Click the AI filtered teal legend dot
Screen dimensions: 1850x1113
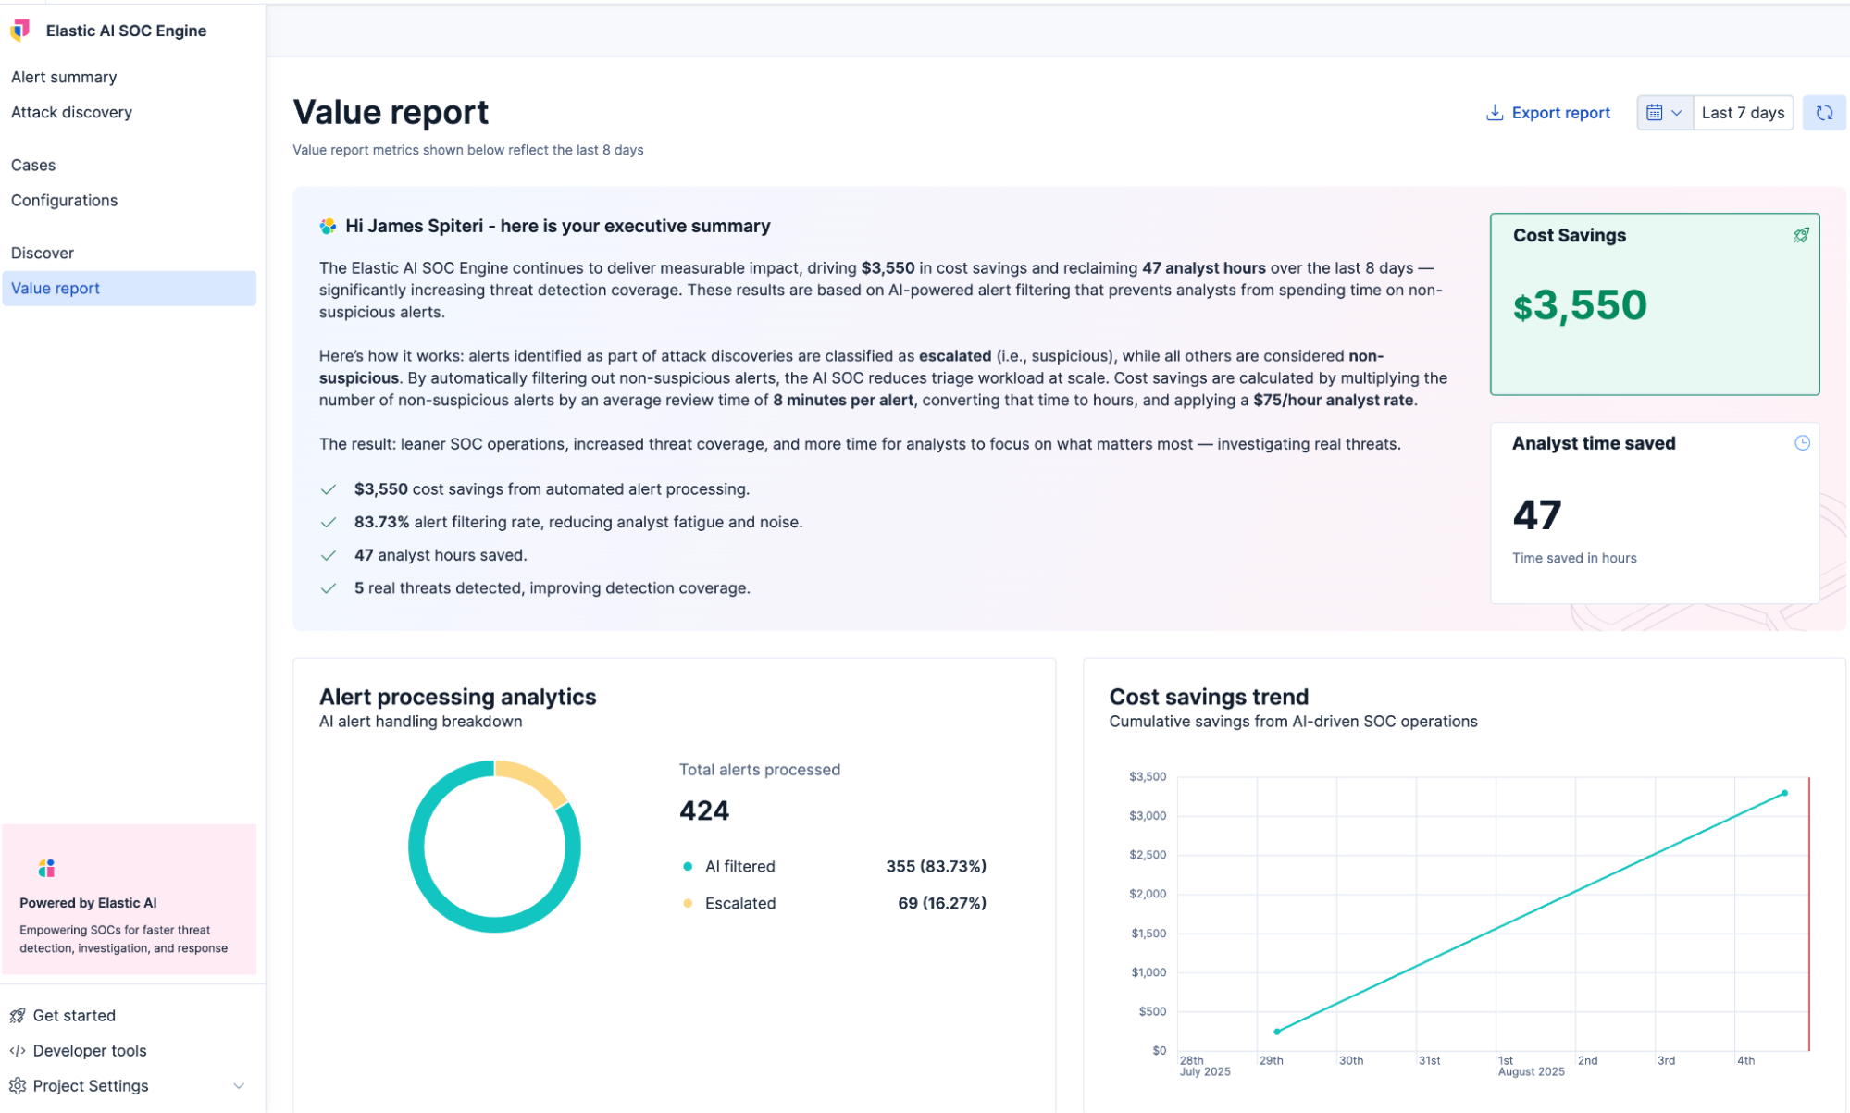(688, 867)
